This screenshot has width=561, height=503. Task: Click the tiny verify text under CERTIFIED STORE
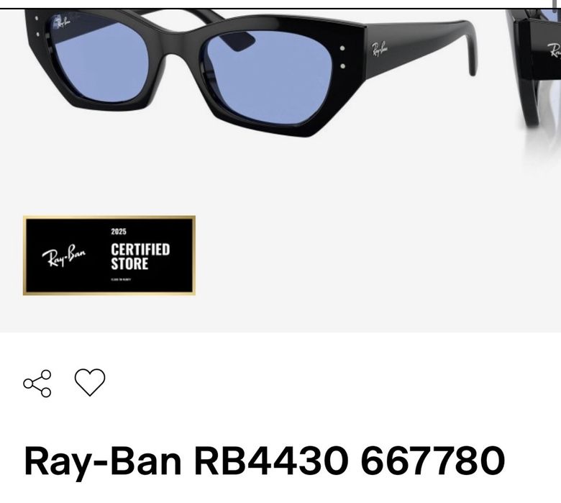(x=121, y=280)
